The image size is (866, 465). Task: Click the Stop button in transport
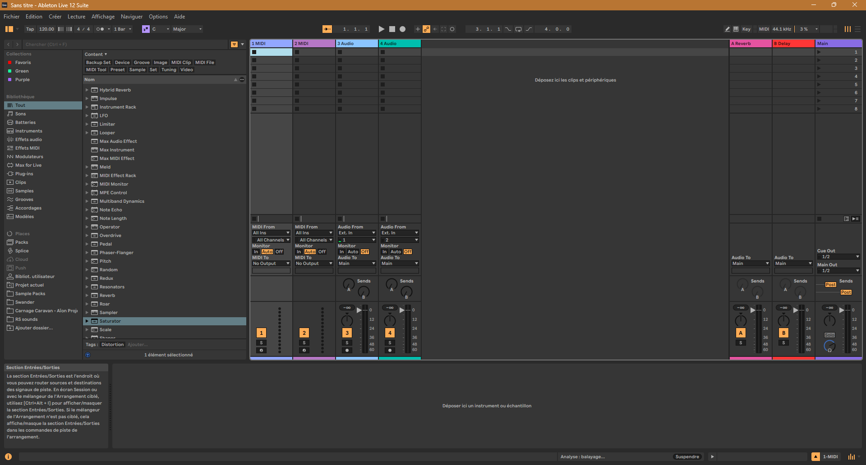click(x=392, y=29)
